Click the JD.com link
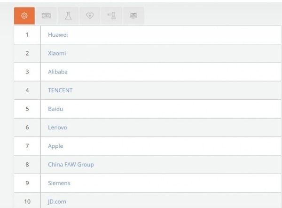 tap(57, 201)
